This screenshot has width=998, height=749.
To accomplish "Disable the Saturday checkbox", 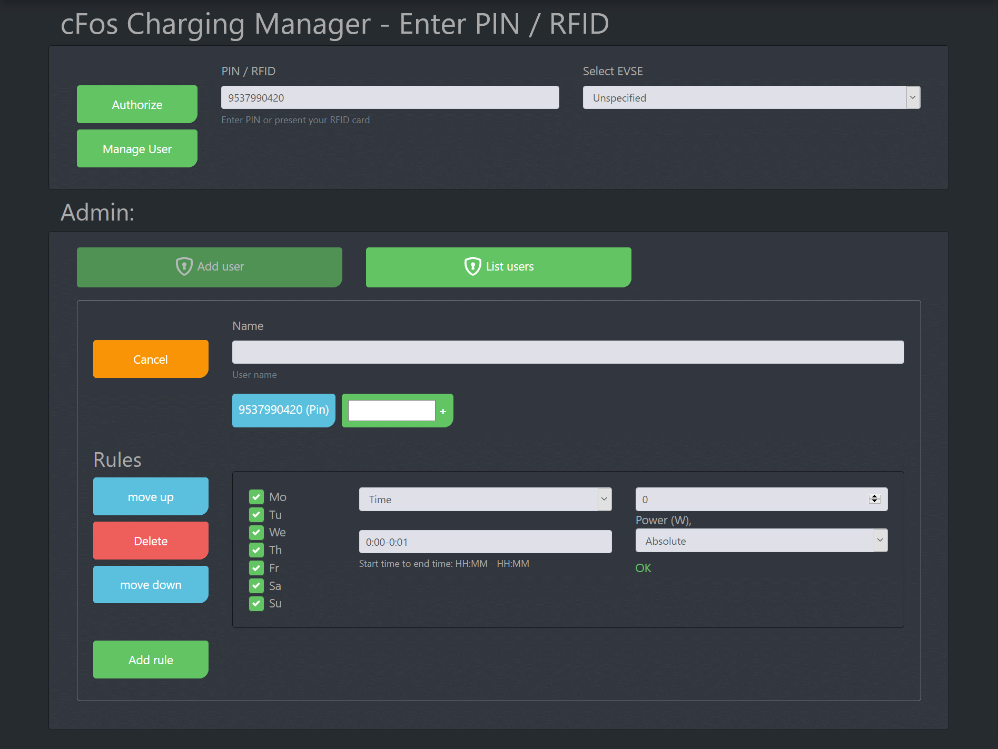I will click(x=256, y=585).
